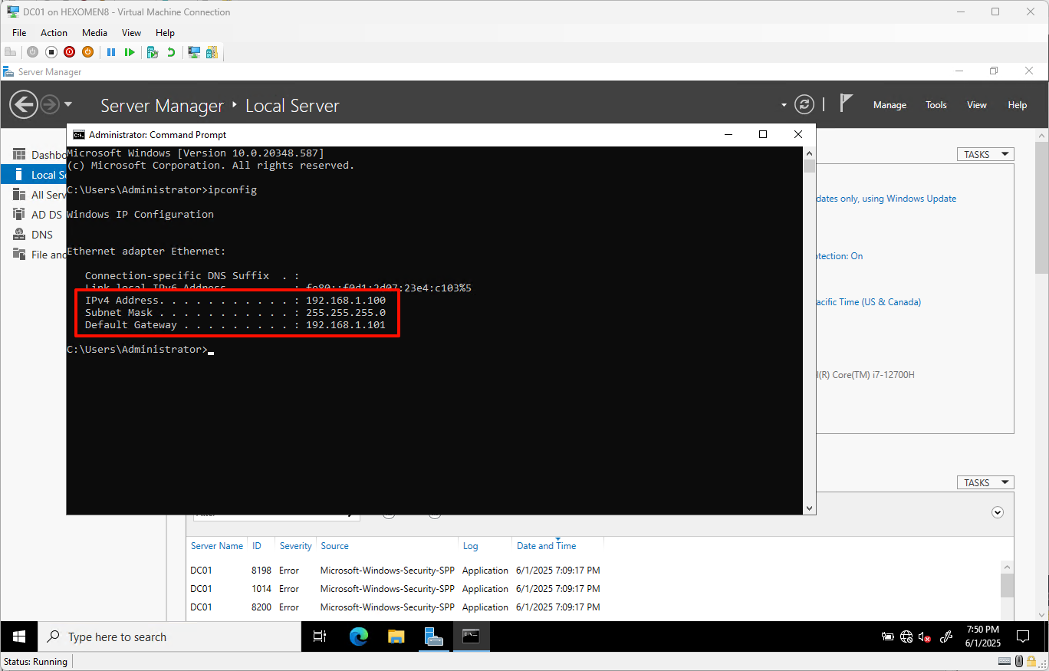The image size is (1049, 671).
Task: Open the VM Connection View menu
Action: (x=131, y=33)
